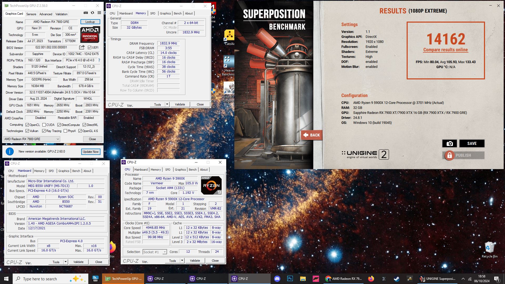Image resolution: width=505 pixels, height=284 pixels.
Task: Click the lock icon on Publish button
Action: pyautogui.click(x=450, y=155)
